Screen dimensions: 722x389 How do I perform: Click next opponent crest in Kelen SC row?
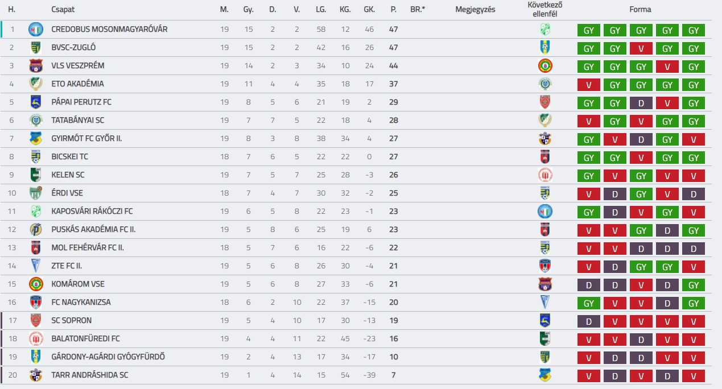(x=545, y=175)
